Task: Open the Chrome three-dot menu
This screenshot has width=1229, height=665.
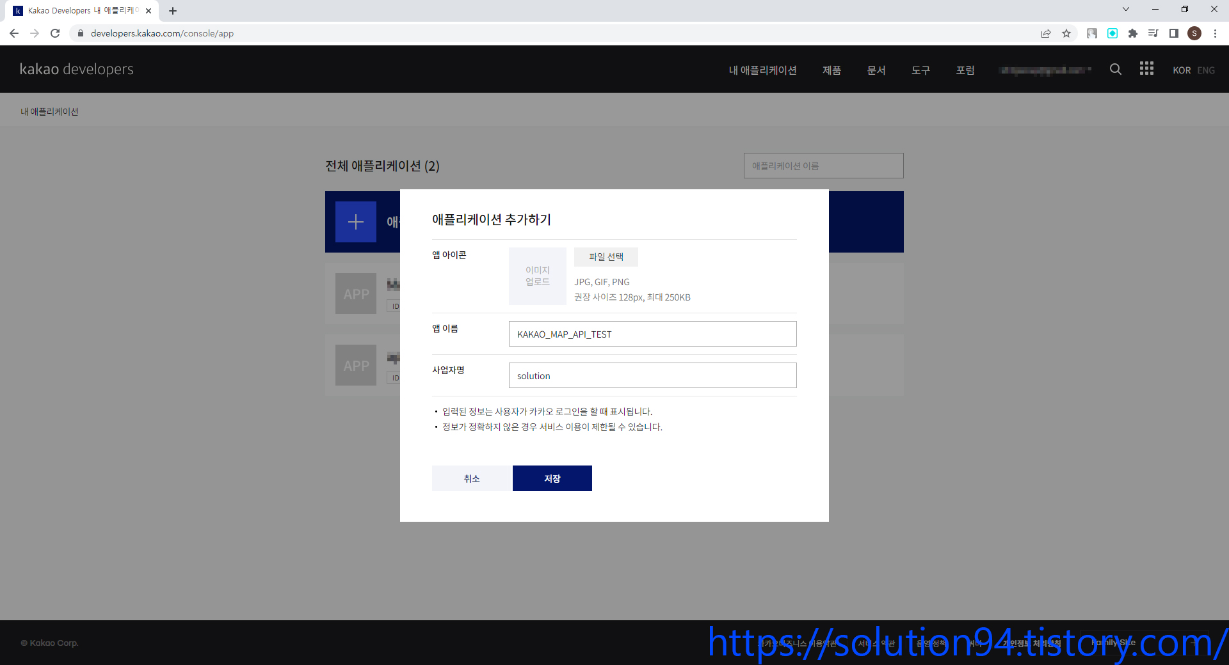Action: tap(1215, 33)
